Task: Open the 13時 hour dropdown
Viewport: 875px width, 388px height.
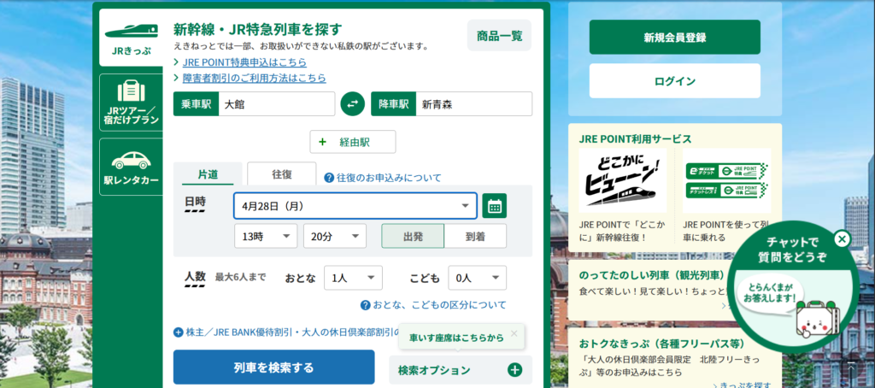Action: (265, 236)
